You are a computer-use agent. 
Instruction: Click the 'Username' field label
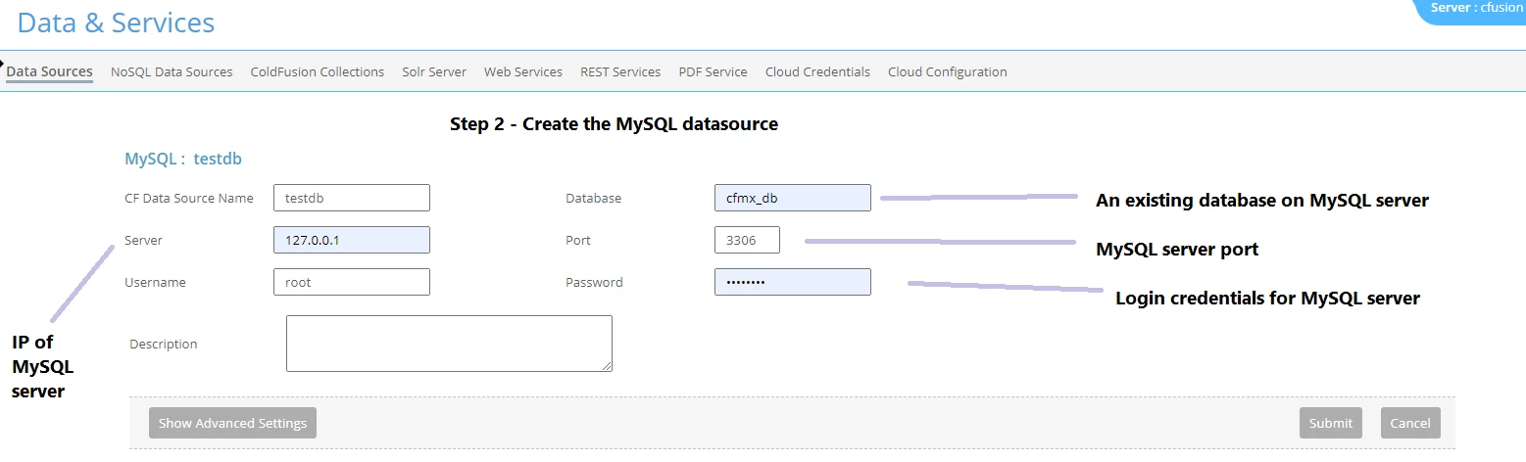[x=155, y=282]
